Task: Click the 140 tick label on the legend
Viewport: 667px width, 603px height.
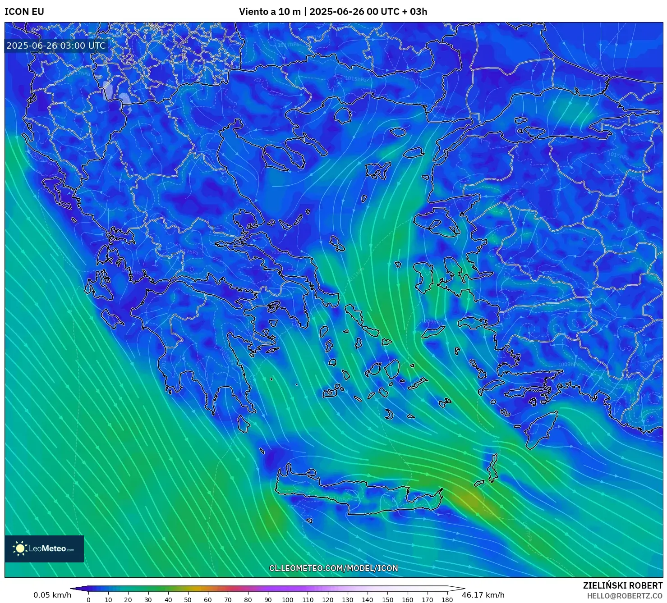Action: 368,599
